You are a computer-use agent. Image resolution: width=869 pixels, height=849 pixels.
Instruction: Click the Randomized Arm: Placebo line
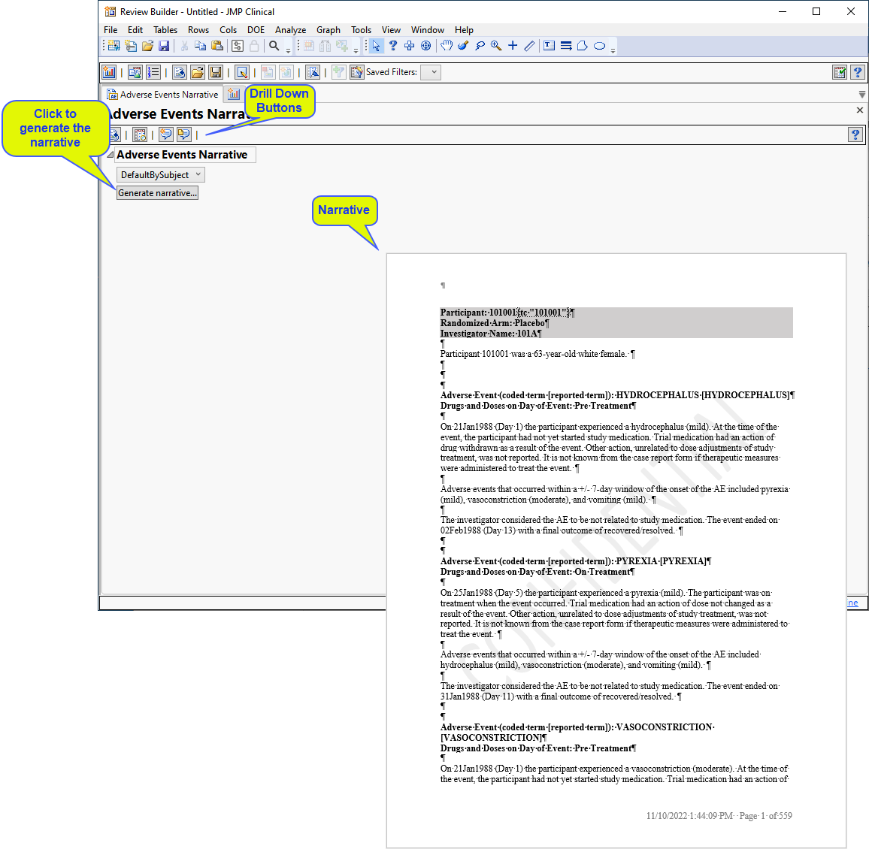(x=495, y=323)
